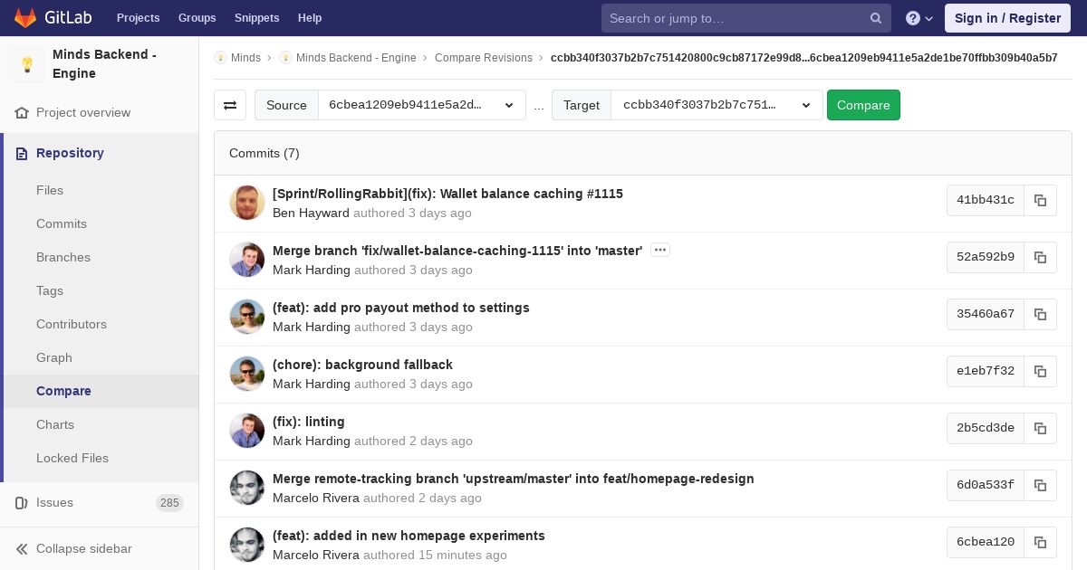Click the Sign in / Register button

point(1007,18)
